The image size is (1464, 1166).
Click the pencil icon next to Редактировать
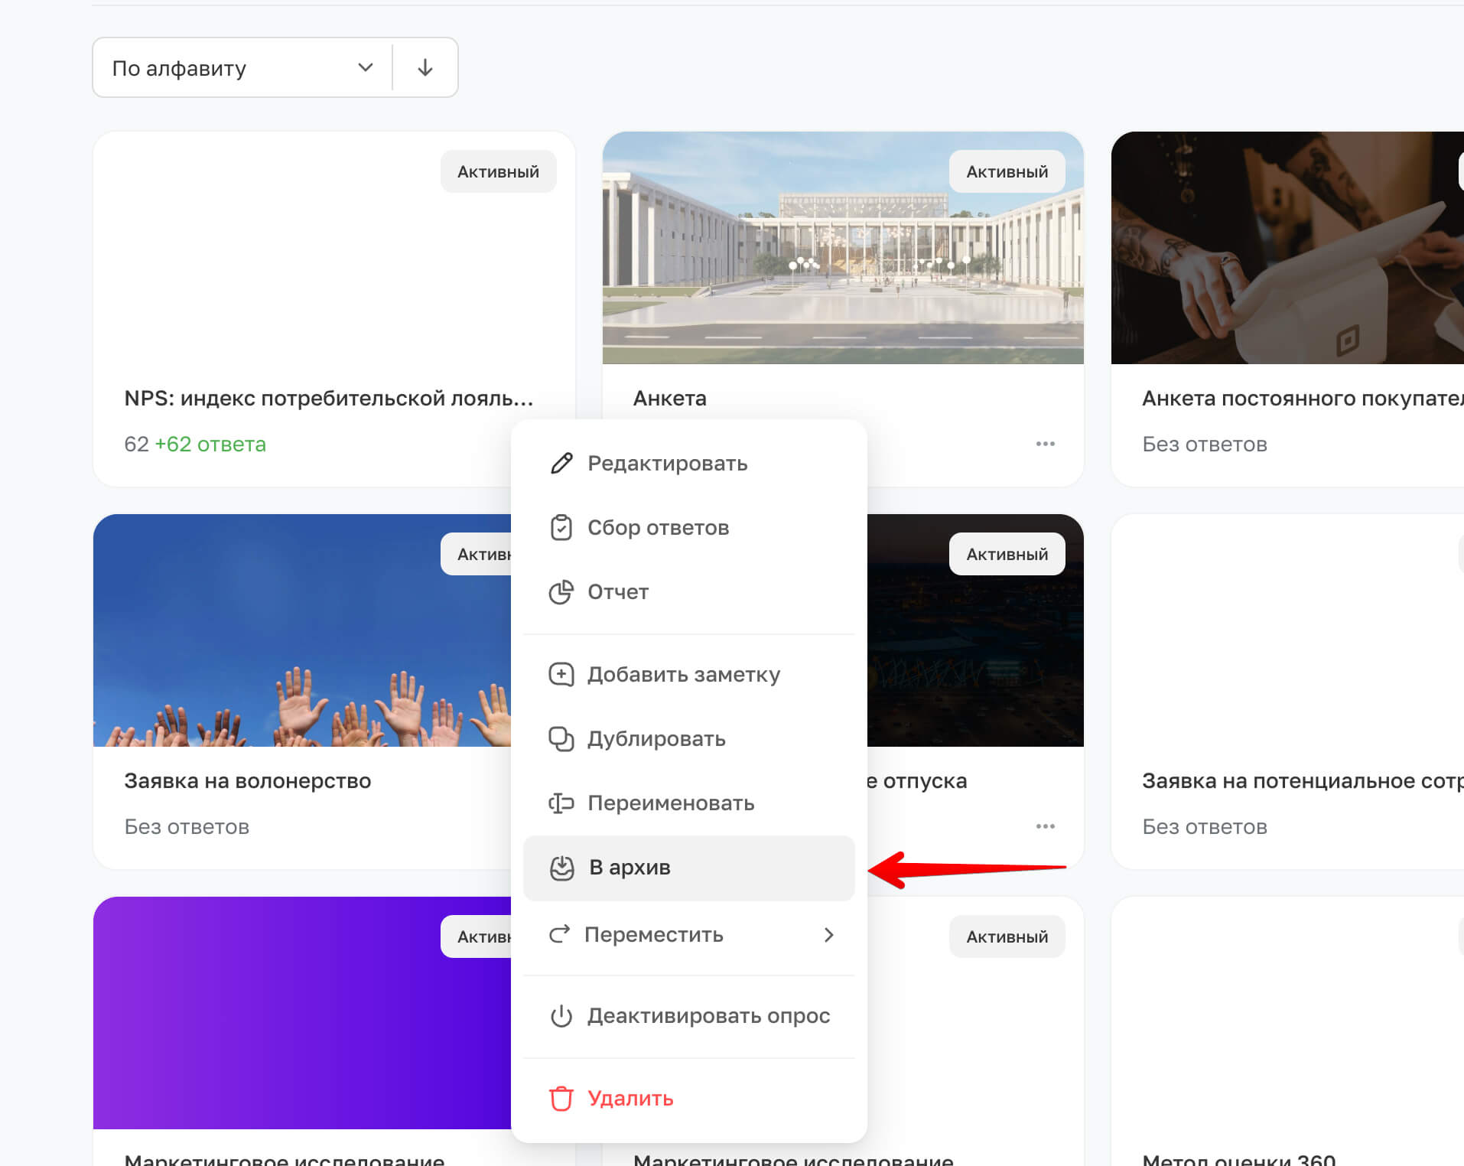[561, 463]
